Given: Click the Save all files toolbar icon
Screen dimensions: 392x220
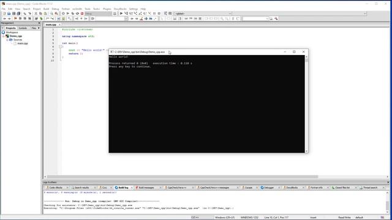Looking at the screenshot, I should [x=18, y=13].
